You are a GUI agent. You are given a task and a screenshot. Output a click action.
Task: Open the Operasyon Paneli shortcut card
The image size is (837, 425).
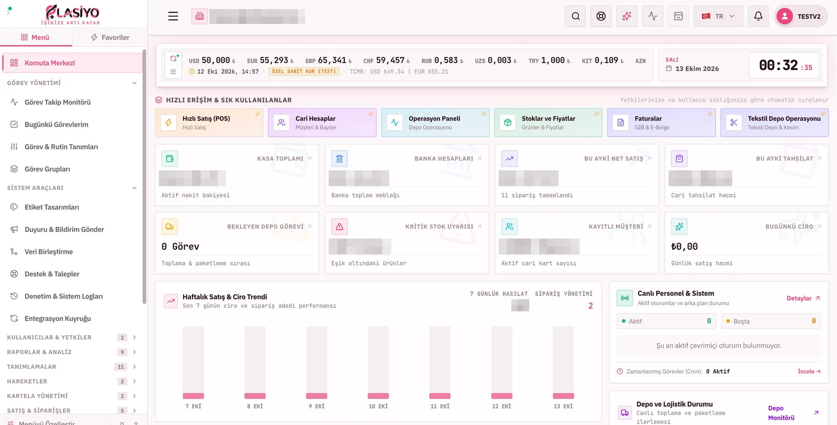[x=435, y=123]
